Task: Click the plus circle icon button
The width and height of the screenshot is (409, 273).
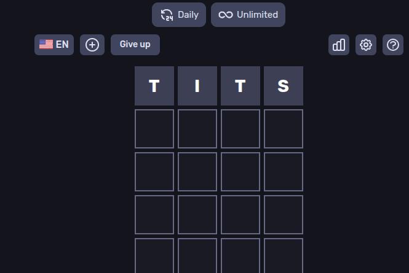Action: pyautogui.click(x=92, y=45)
